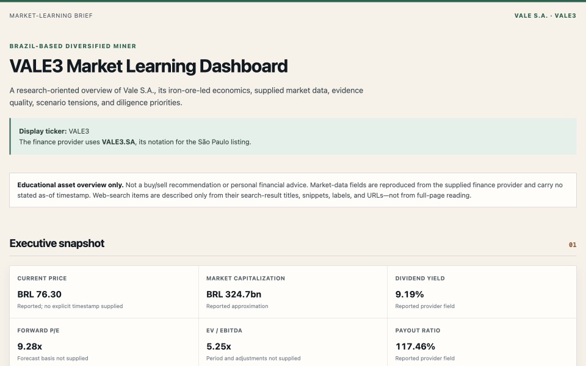The width and height of the screenshot is (586, 366).
Task: Click the Display ticker: VALE3 line
Action: tap(54, 131)
